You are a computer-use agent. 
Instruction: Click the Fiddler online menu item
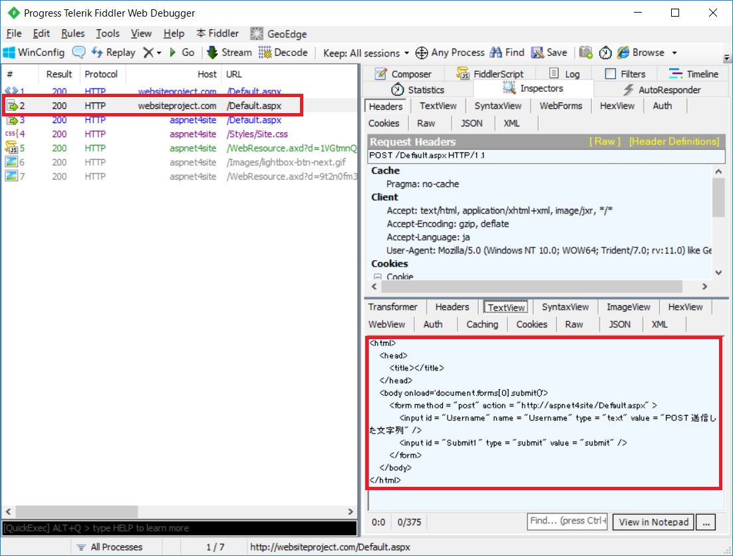click(x=218, y=34)
